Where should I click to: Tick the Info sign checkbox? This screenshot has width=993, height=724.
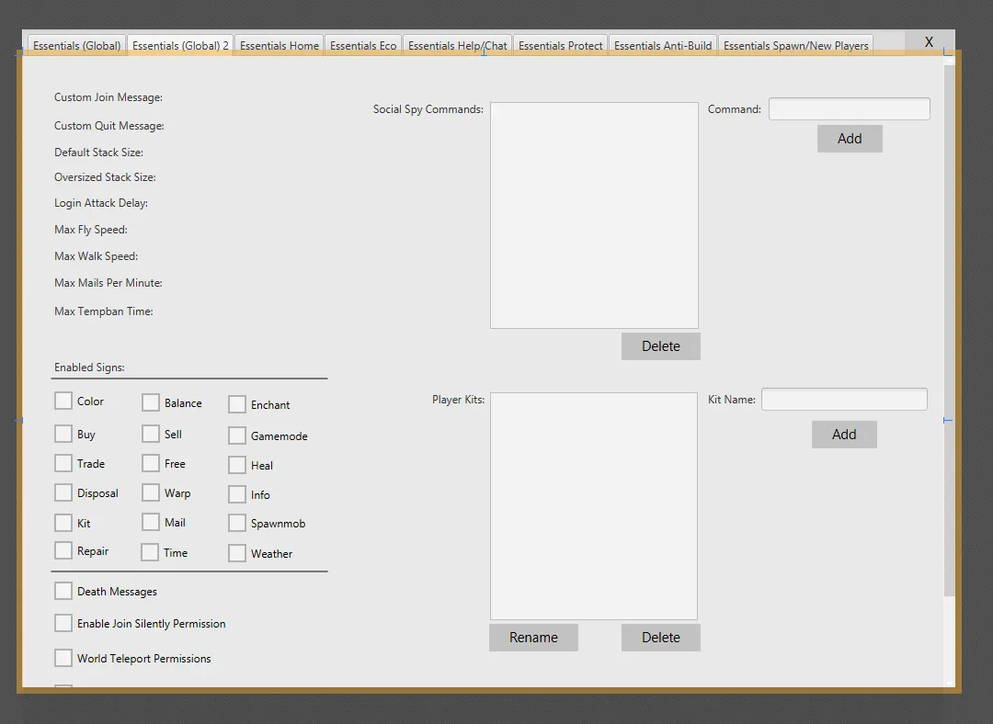click(x=237, y=494)
